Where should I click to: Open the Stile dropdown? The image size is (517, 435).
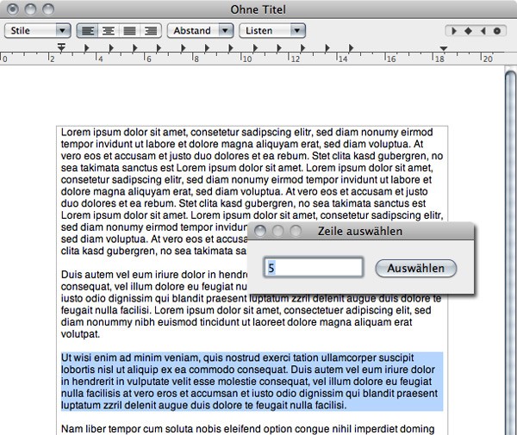[37, 30]
